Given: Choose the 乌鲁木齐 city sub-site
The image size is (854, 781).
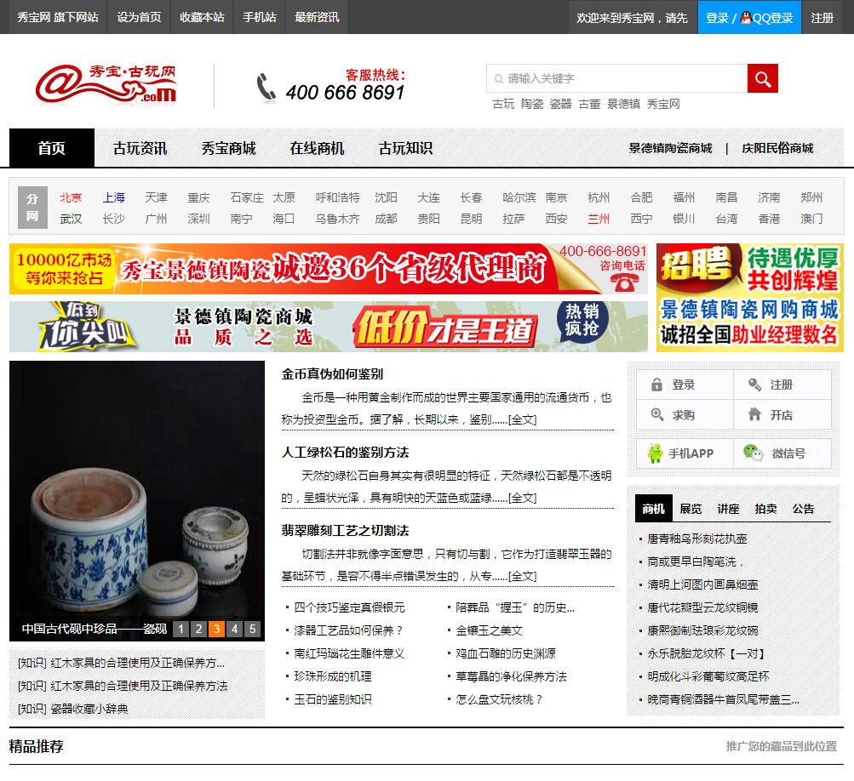Looking at the screenshot, I should (338, 219).
